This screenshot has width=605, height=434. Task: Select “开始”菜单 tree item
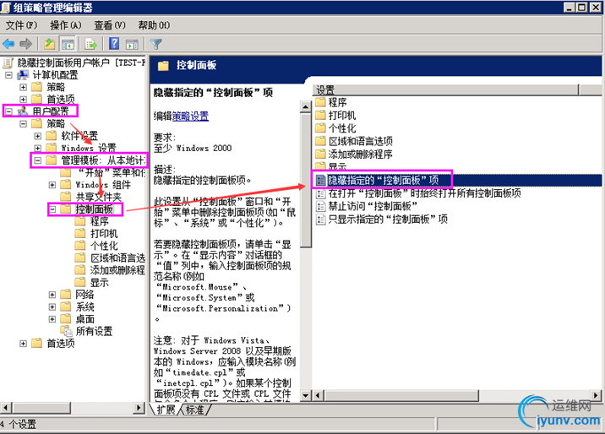click(112, 173)
